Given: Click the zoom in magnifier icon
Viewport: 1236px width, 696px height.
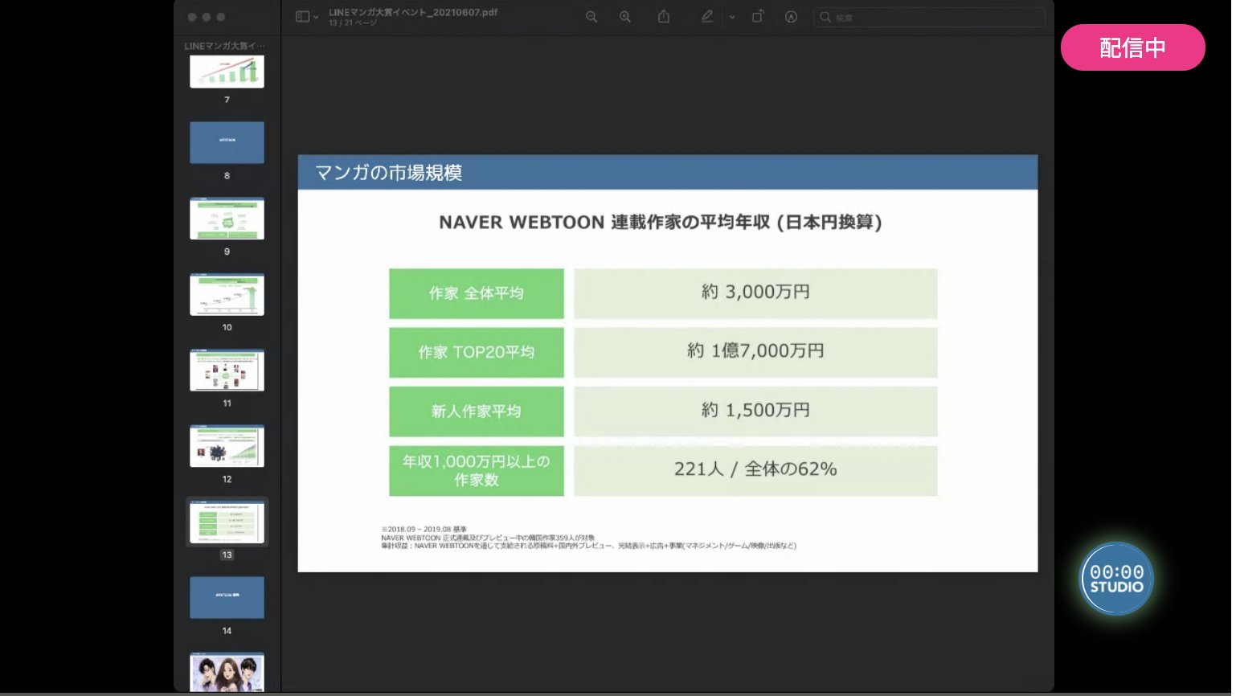Looking at the screenshot, I should pos(624,17).
